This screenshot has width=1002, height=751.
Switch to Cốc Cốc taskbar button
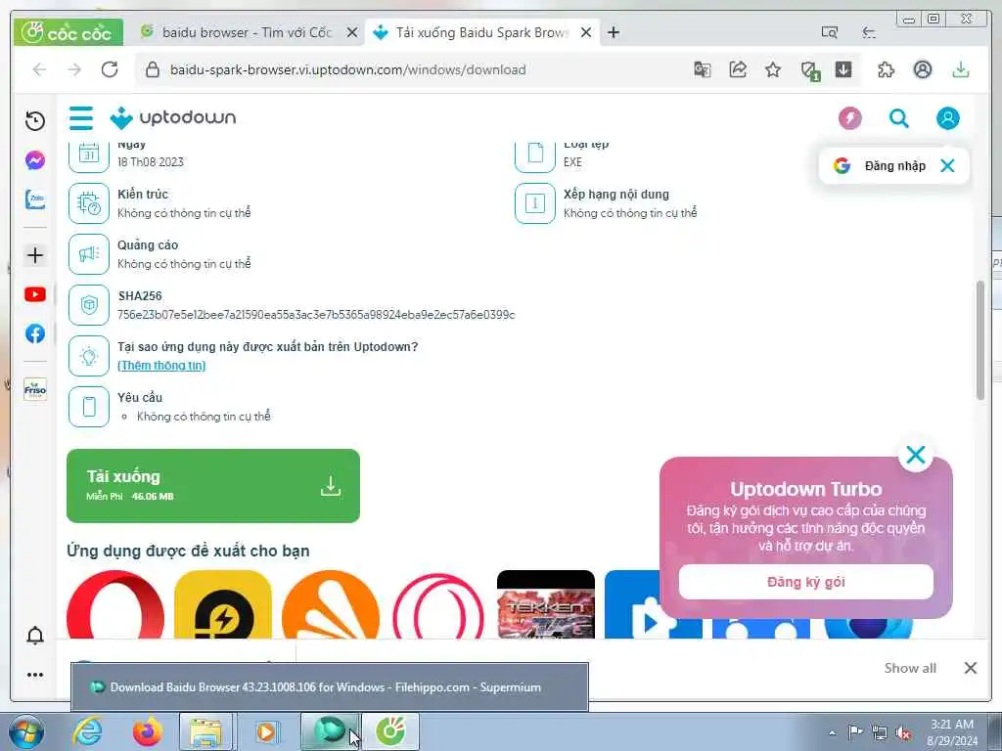[x=391, y=731]
